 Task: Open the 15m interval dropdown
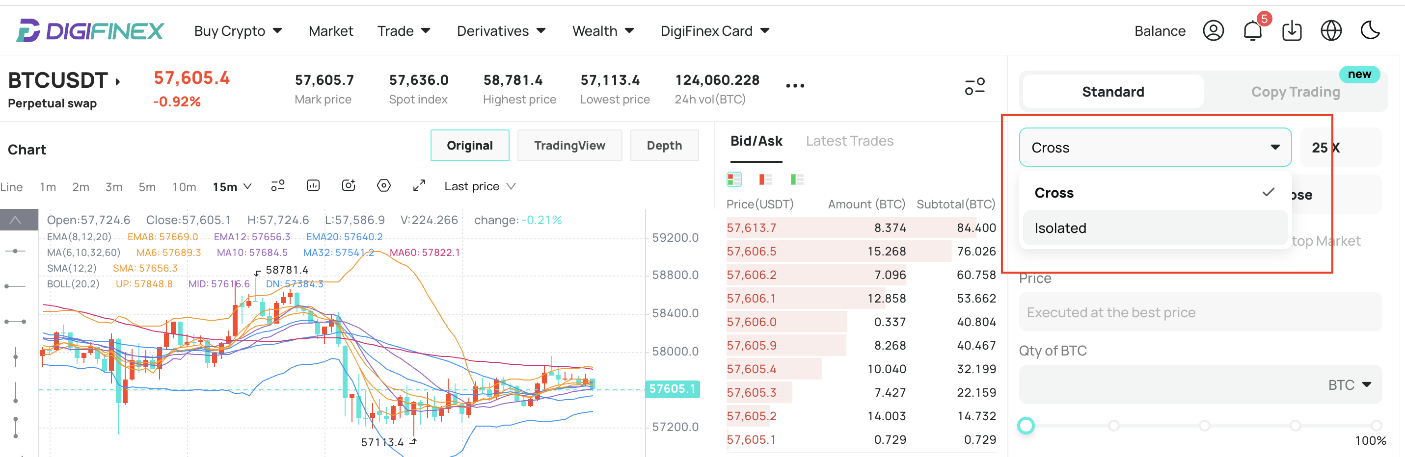click(232, 187)
